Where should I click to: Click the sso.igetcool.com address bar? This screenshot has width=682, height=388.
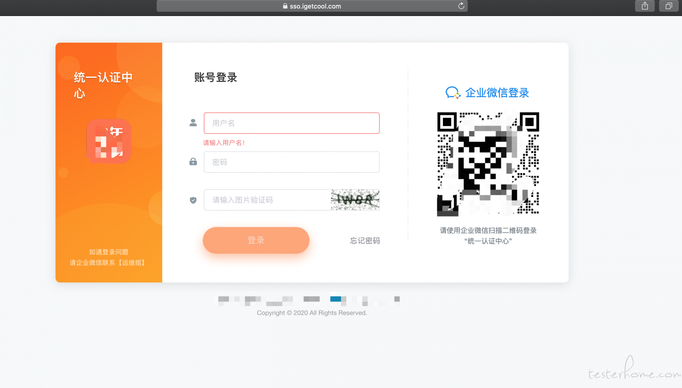(312, 6)
